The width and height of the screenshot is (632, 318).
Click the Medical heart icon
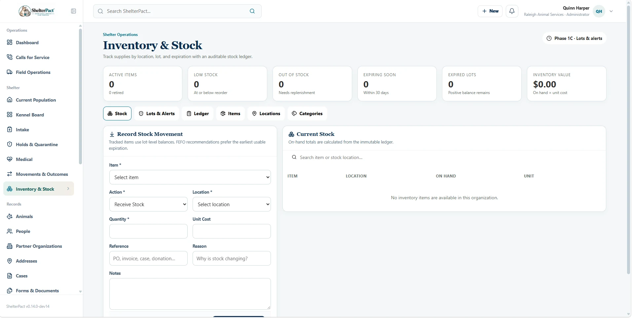pyautogui.click(x=10, y=159)
